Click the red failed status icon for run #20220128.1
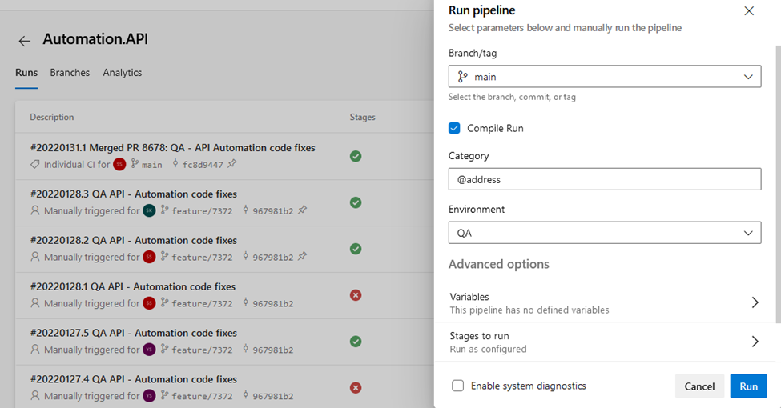The width and height of the screenshot is (781, 408). [x=356, y=295]
